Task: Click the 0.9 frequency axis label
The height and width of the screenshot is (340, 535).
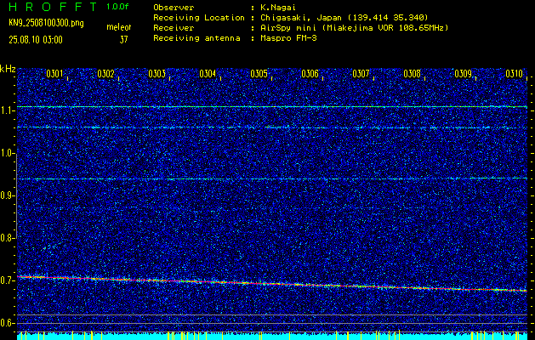Action: (x=7, y=196)
